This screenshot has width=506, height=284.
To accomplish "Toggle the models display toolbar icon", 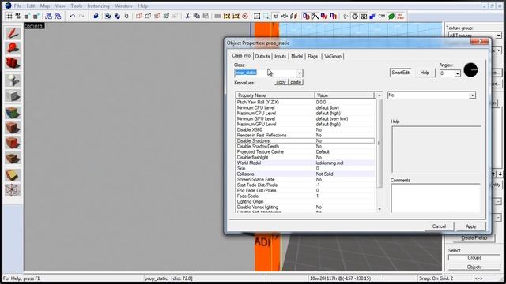I will point(364,16).
